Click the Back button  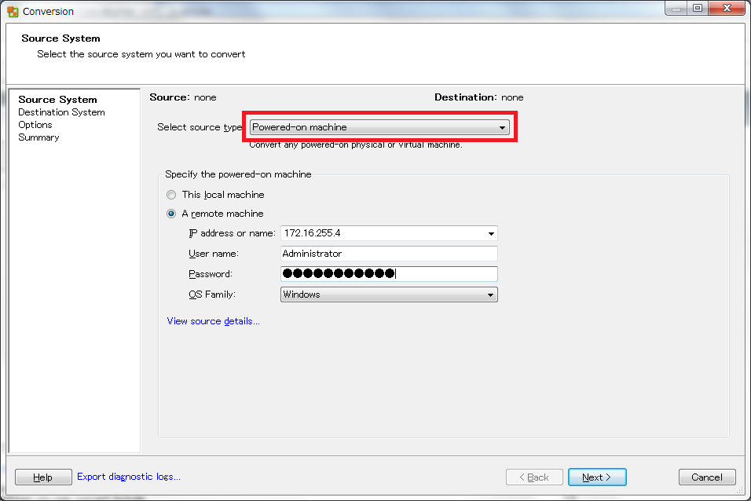(534, 477)
